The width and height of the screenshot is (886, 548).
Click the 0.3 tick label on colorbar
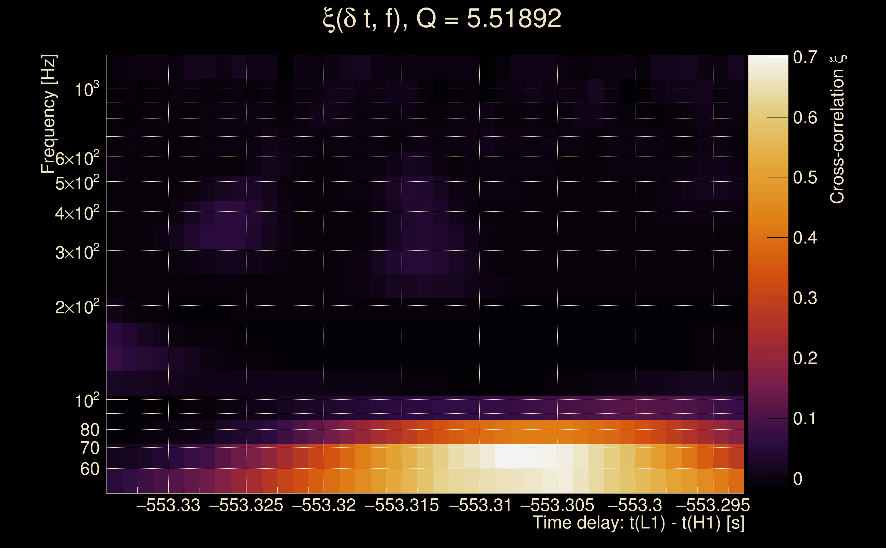[x=805, y=298]
